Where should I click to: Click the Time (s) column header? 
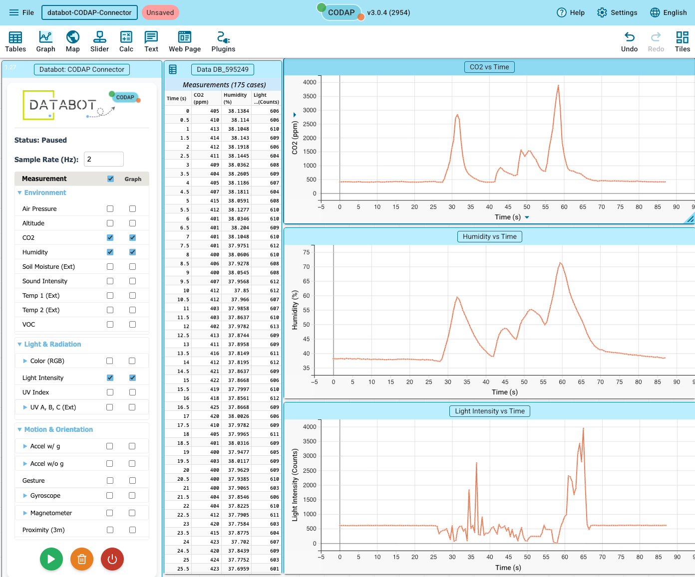click(177, 98)
